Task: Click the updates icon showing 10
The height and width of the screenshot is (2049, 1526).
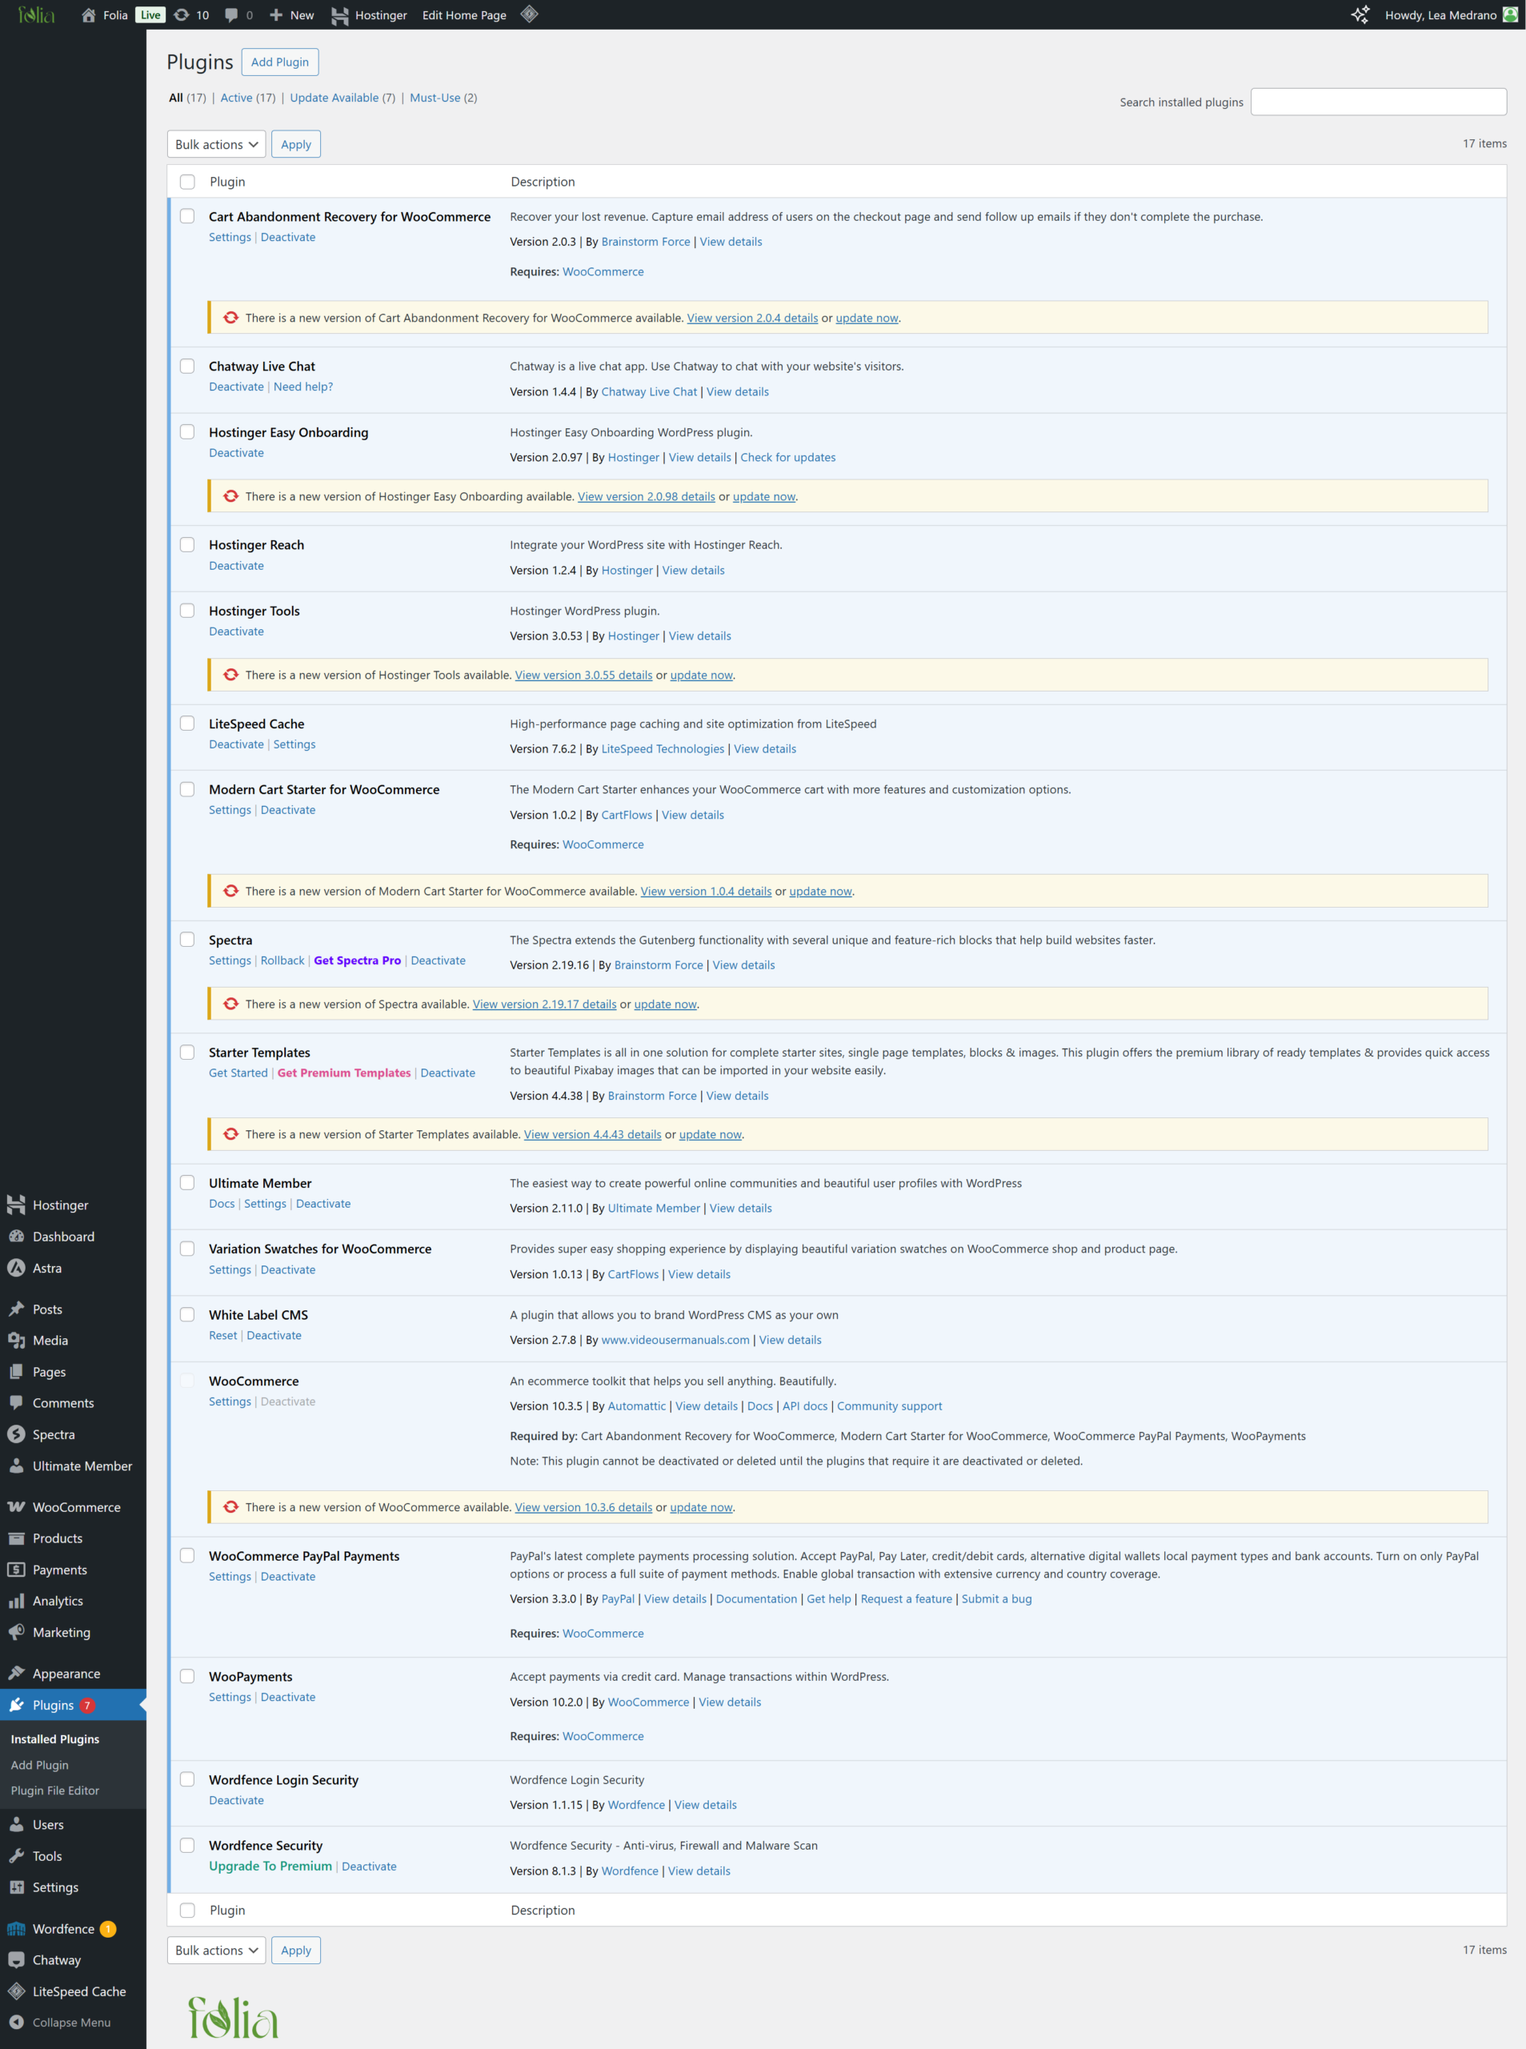Action: 182,14
